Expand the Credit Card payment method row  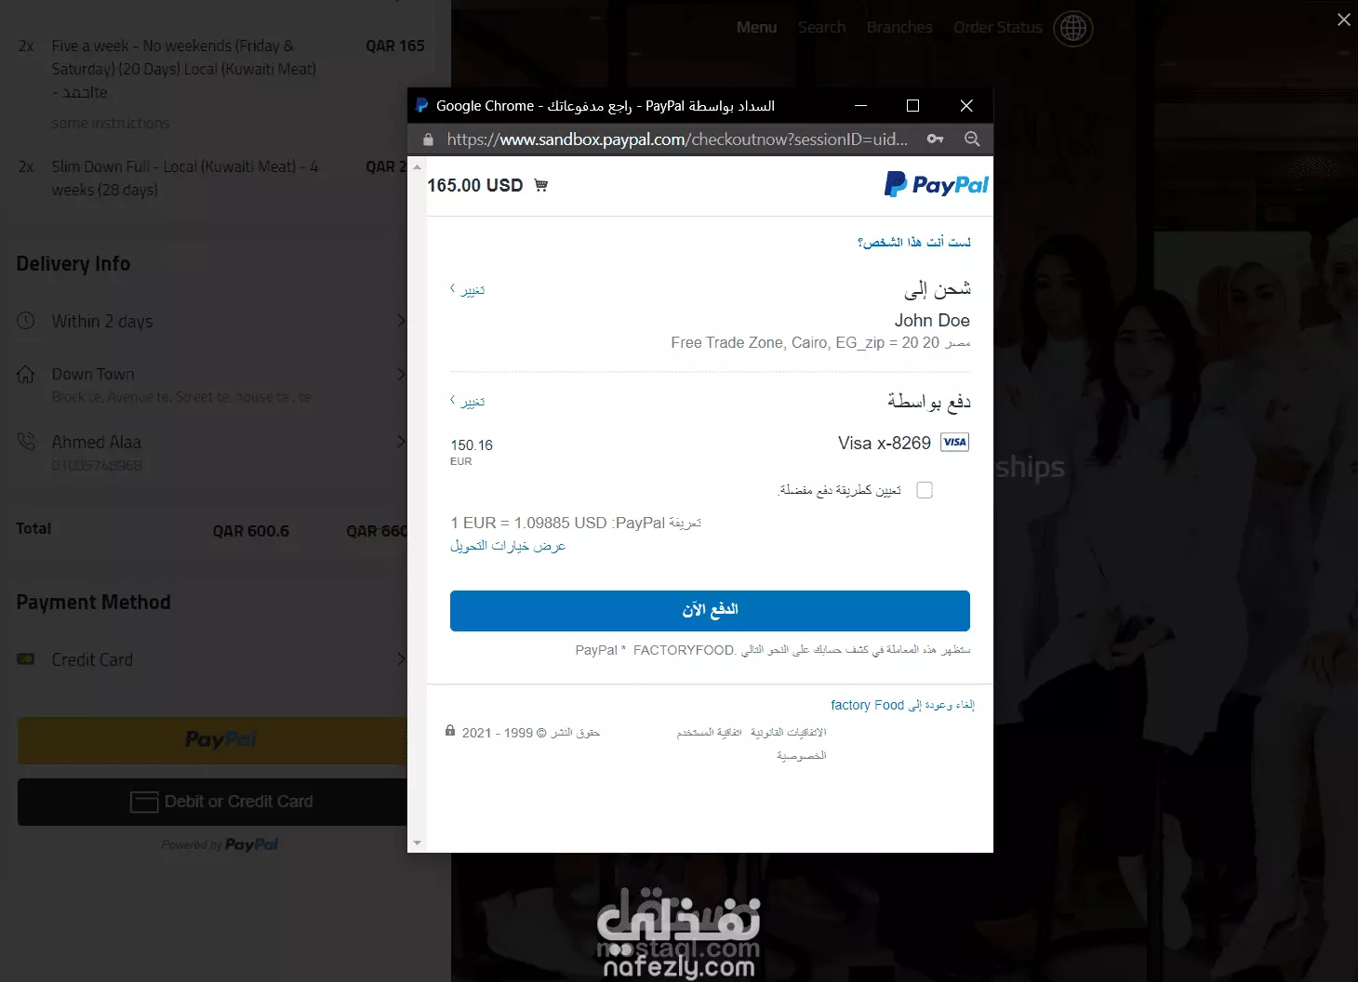pos(211,659)
